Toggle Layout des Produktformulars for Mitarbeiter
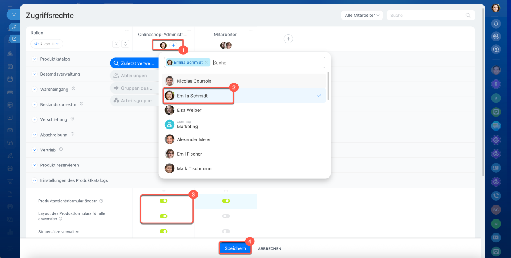 pos(226,216)
